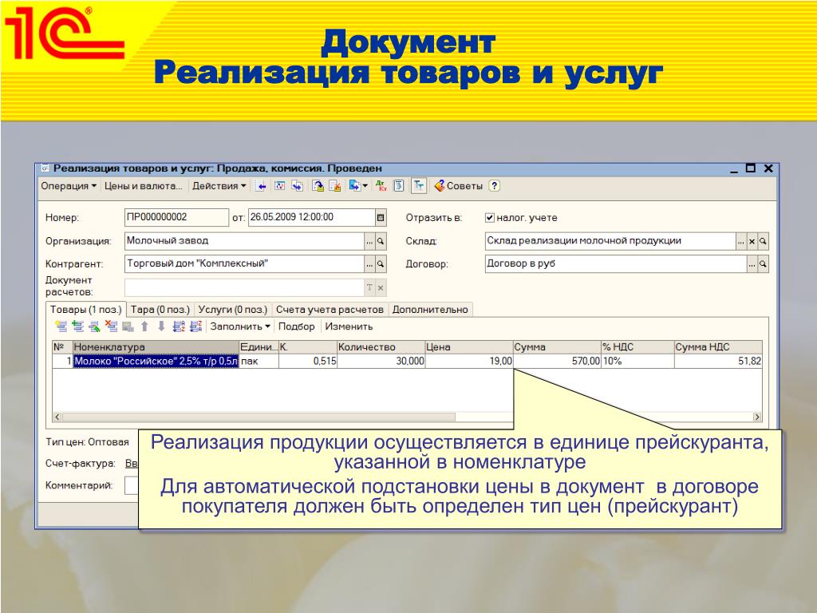Open the create-based-on dropdown arrow
Image resolution: width=817 pixels, height=613 pixels.
pos(365,186)
